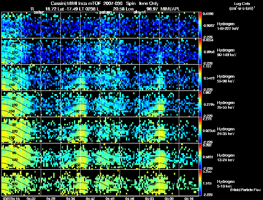The width and height of the screenshot is (263, 200).
Task: Click the Hydrogen 5-13 keV color scale bar
Action: [200, 183]
